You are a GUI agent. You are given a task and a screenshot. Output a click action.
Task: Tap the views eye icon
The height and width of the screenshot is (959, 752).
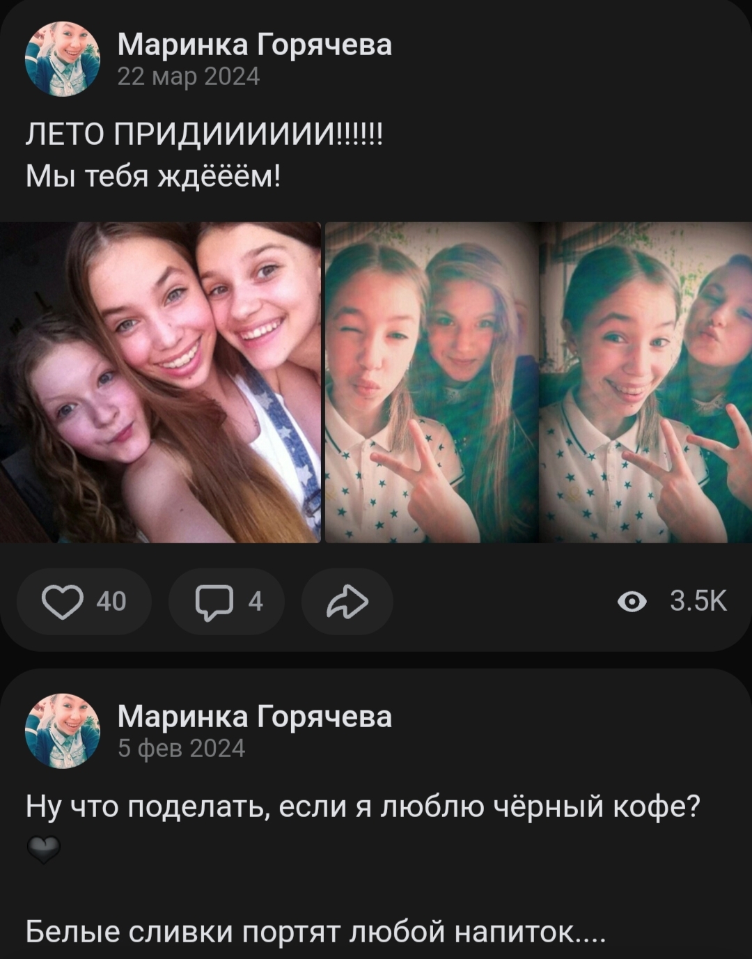632,602
